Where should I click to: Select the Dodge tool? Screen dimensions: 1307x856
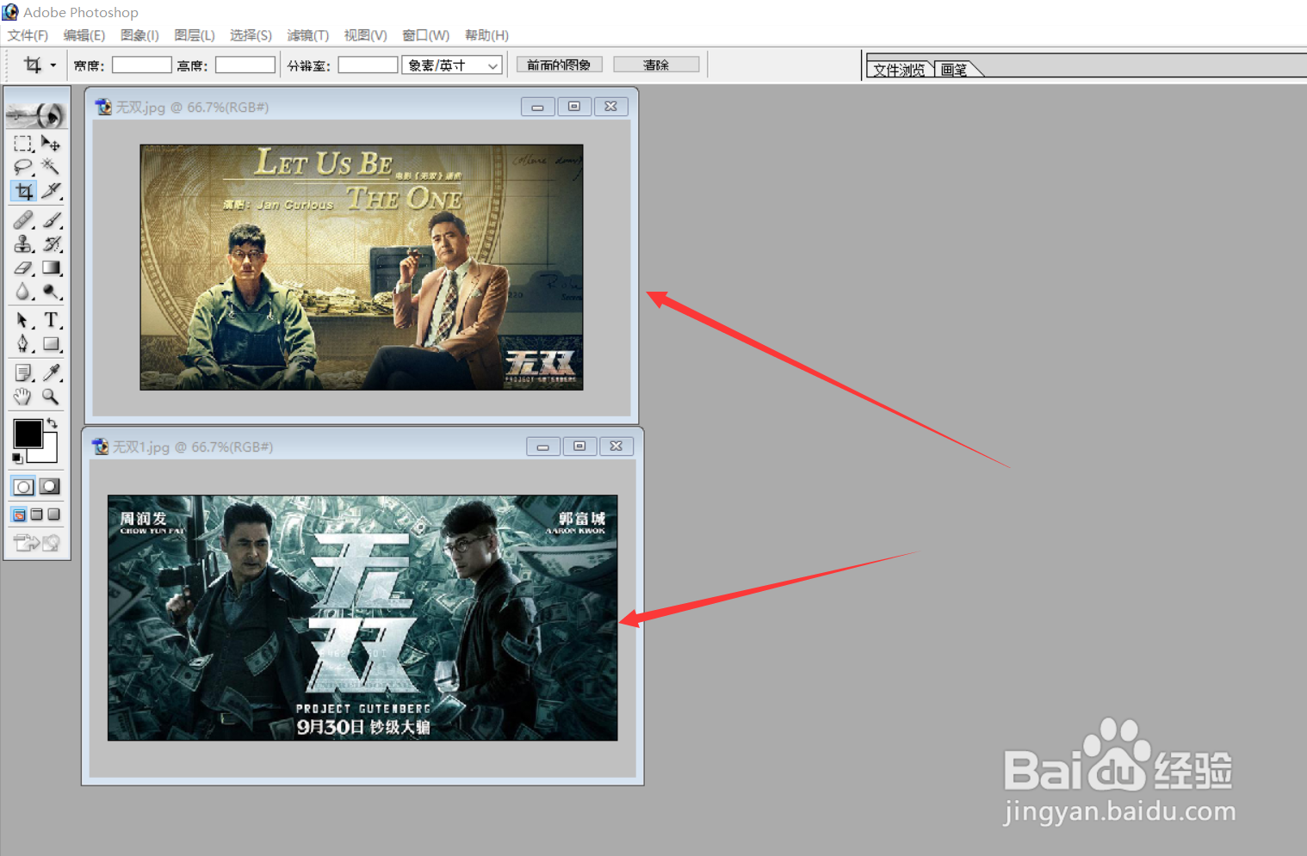coord(51,293)
